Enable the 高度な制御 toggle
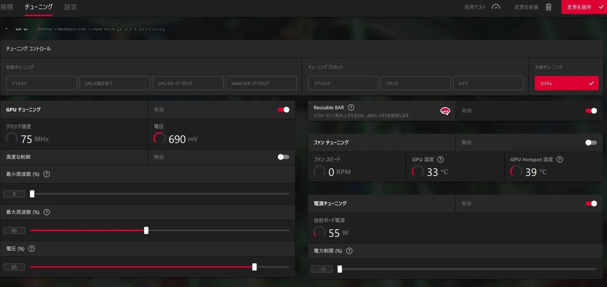Screen dimensions: 607x287 click(x=284, y=157)
